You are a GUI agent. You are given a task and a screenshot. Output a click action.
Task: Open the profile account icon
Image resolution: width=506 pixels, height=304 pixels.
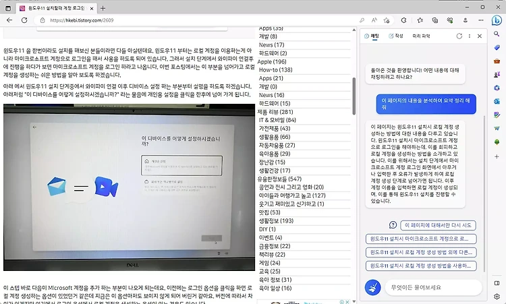tap(465, 20)
